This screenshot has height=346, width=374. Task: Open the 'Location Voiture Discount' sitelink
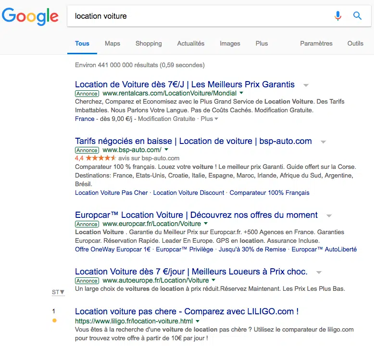click(188, 192)
